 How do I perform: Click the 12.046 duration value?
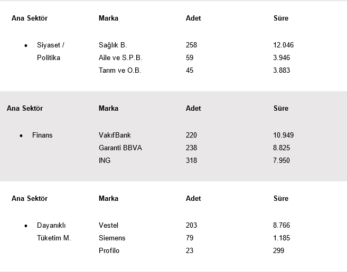point(283,45)
